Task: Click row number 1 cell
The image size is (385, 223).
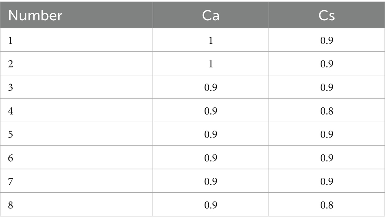Action: pyautogui.click(x=10, y=40)
